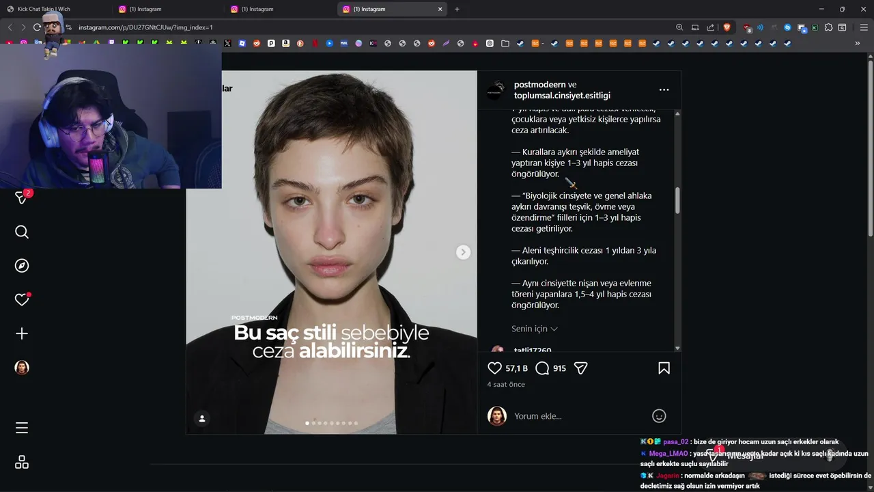Open the emoji picker beside the comment box
The height and width of the screenshot is (492, 874).
pos(659,415)
